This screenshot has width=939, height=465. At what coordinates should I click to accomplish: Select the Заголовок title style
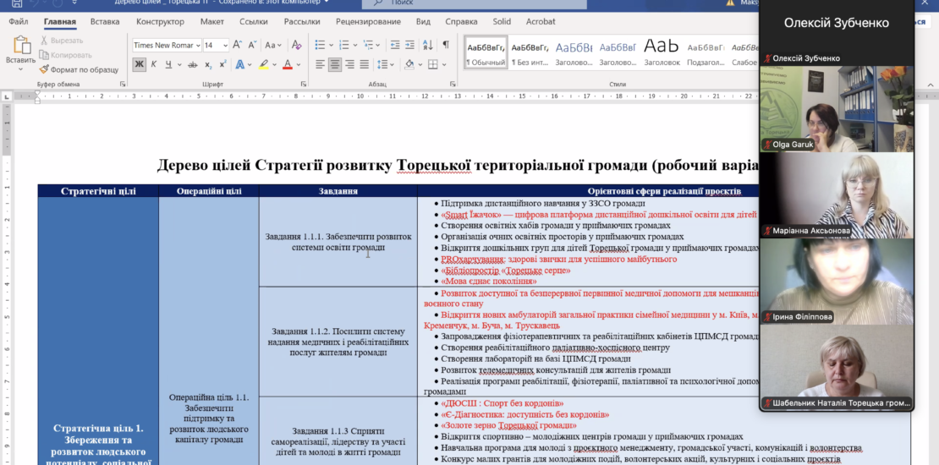coord(662,52)
